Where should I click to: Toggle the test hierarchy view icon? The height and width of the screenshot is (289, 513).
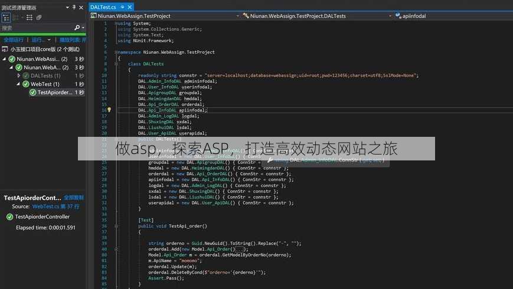[x=6, y=17]
